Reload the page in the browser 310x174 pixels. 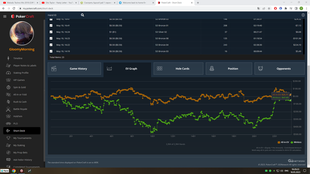(14, 8)
